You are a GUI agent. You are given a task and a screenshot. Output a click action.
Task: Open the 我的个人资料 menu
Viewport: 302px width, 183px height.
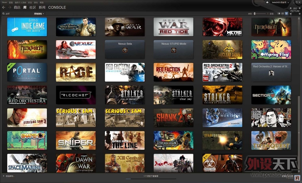pos(20,2)
